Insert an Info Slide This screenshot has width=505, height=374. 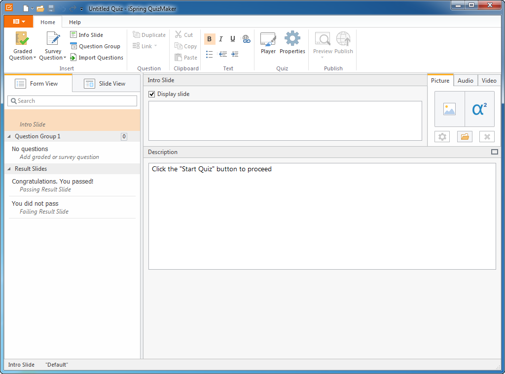pyautogui.click(x=87, y=35)
